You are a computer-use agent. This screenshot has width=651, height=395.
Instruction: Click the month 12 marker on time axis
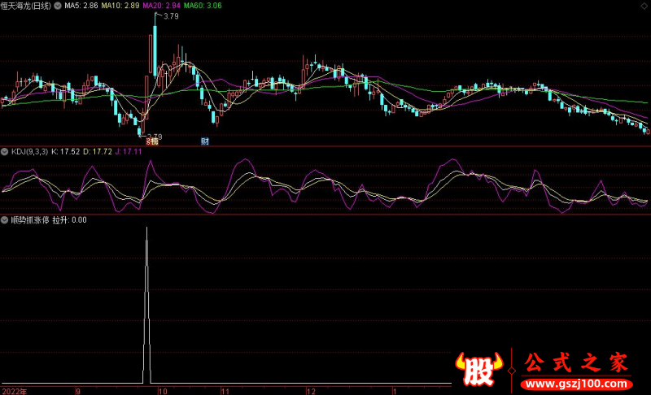tap(311, 391)
